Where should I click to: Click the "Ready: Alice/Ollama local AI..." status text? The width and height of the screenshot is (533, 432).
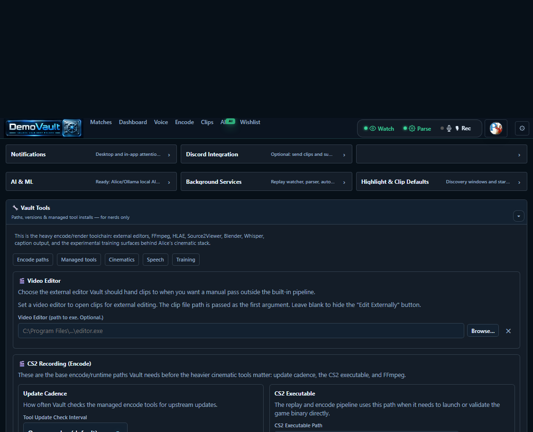click(128, 182)
